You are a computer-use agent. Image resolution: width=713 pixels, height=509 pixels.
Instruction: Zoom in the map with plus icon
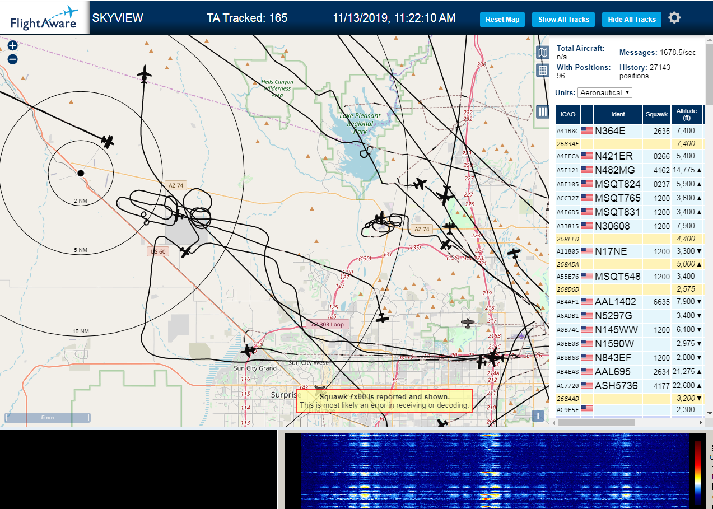pos(12,46)
